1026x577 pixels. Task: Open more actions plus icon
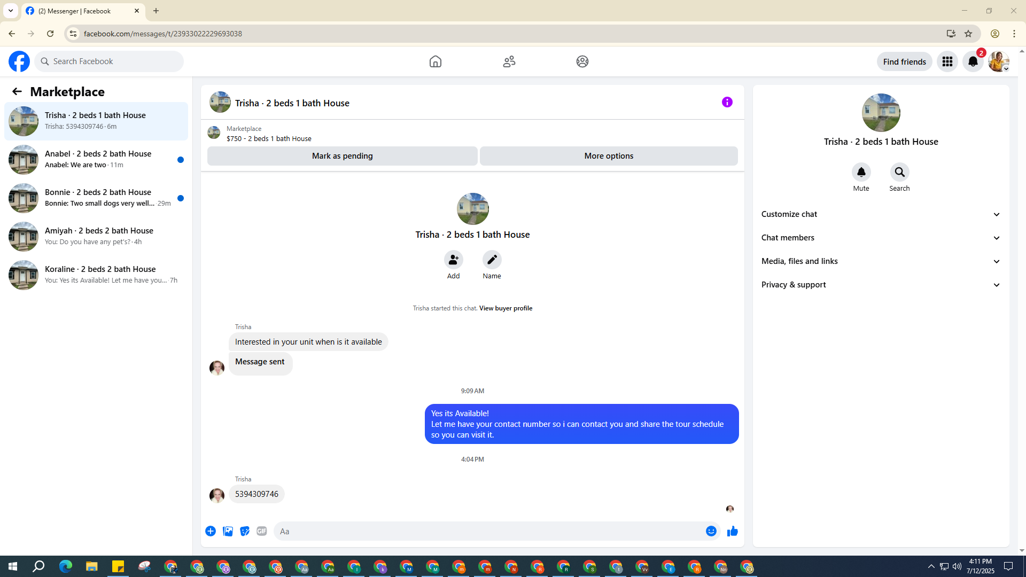tap(211, 531)
